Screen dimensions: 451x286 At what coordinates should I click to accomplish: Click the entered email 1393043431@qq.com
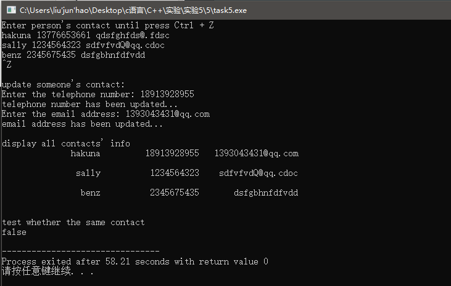168,114
